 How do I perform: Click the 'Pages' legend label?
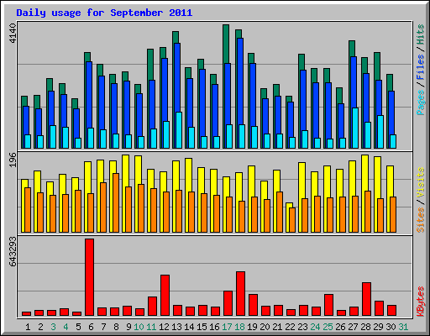point(420,102)
